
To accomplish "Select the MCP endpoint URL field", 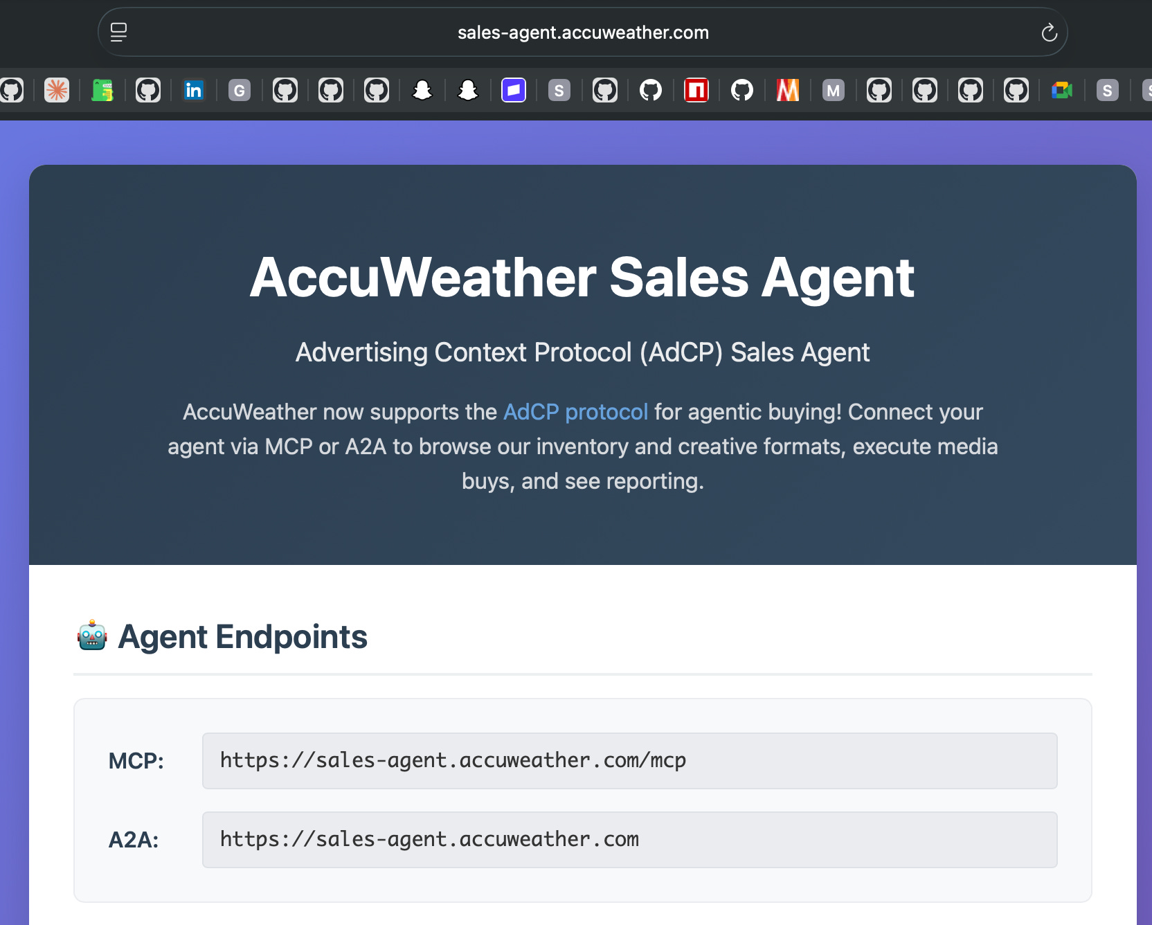I will [x=629, y=761].
